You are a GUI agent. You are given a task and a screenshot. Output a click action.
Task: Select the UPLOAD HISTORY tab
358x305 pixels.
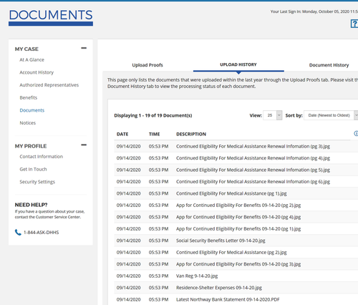click(238, 64)
